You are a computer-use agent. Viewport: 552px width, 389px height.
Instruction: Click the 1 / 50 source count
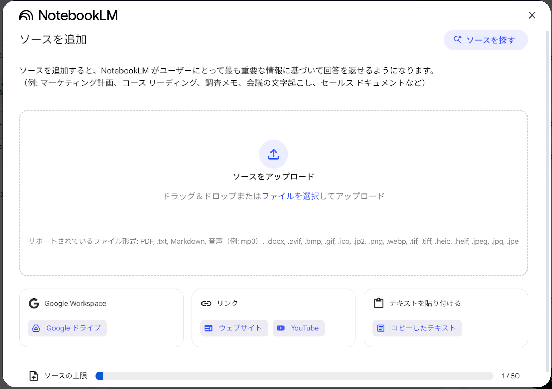(511, 376)
